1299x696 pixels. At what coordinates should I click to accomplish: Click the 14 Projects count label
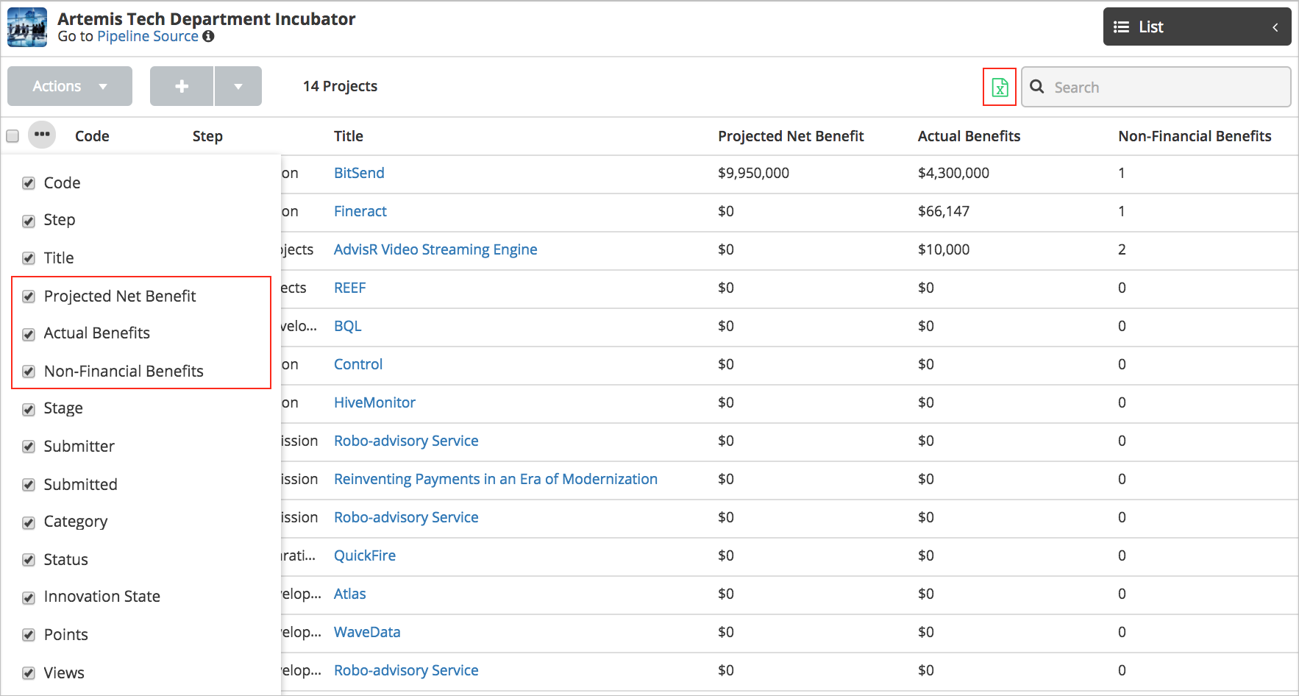[340, 86]
